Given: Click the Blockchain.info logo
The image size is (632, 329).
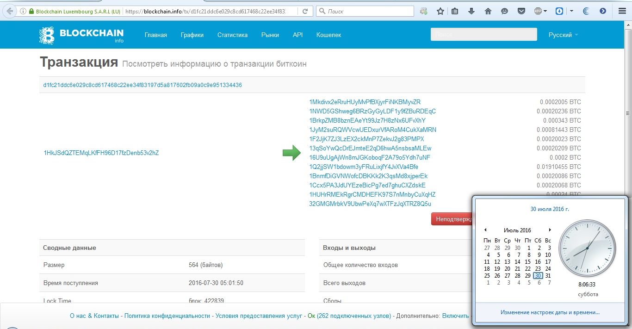Looking at the screenshot, I should click(81, 35).
